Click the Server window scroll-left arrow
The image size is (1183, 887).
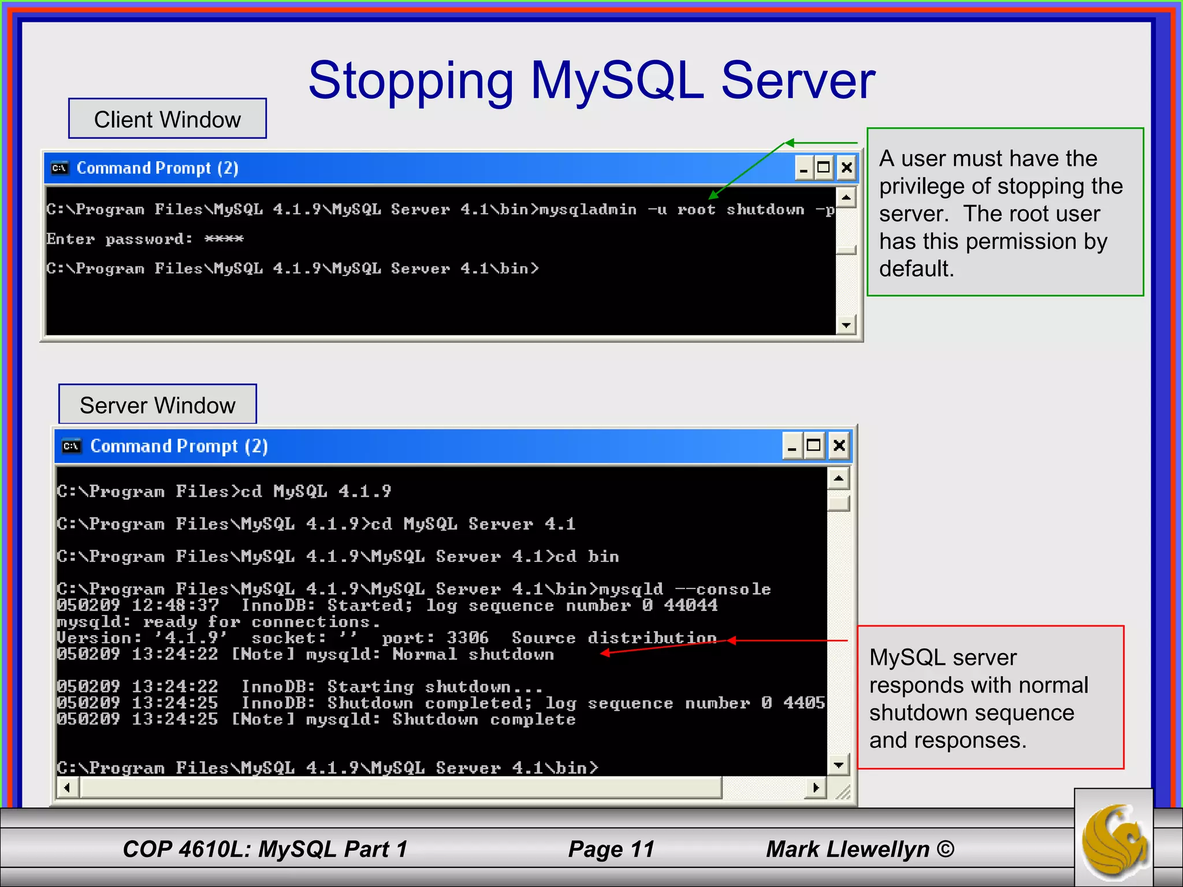click(68, 788)
